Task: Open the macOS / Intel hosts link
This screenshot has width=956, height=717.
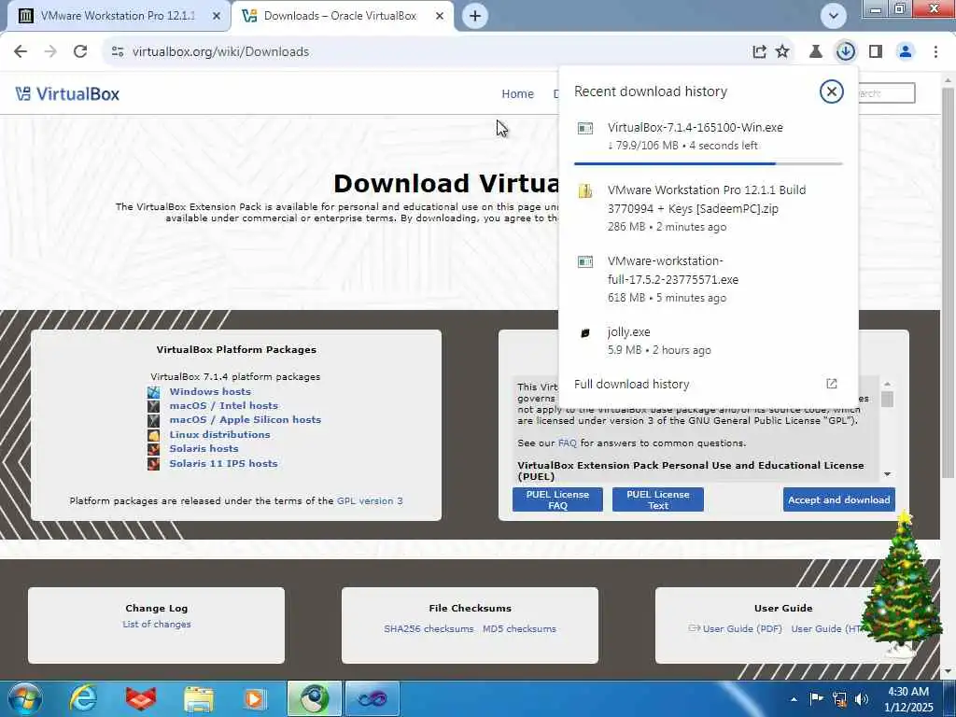Action: click(224, 405)
